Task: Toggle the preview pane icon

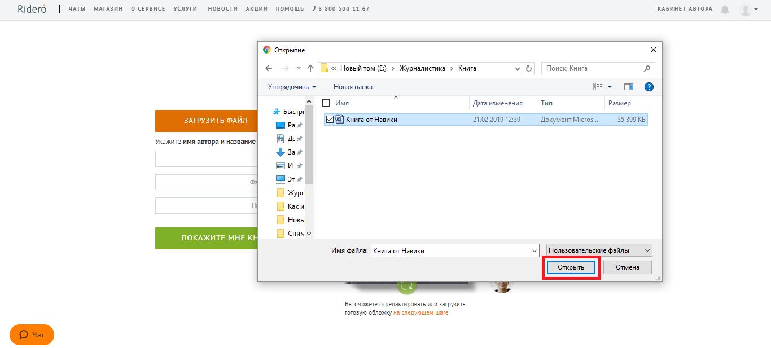Action: [629, 87]
